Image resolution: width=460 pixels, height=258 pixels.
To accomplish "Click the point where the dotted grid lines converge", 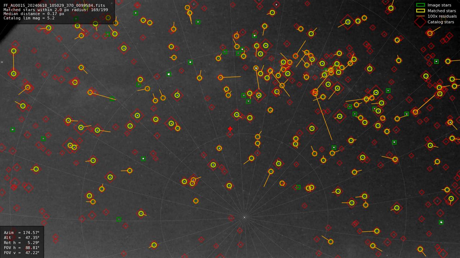I will [x=245, y=217].
